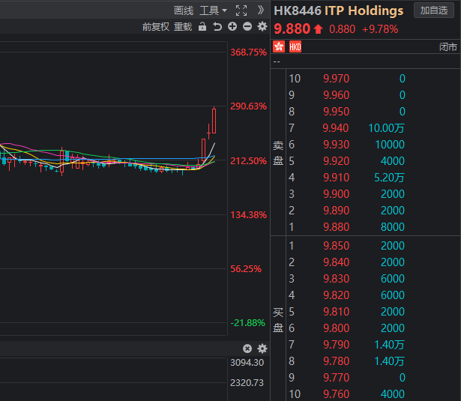Click ask volume 8000
The width and height of the screenshot is (461, 401).
coord(393,226)
